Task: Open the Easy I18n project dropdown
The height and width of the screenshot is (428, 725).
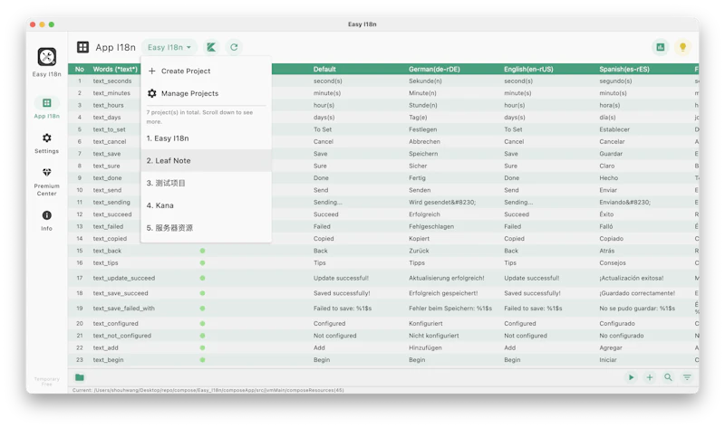Action: (169, 47)
